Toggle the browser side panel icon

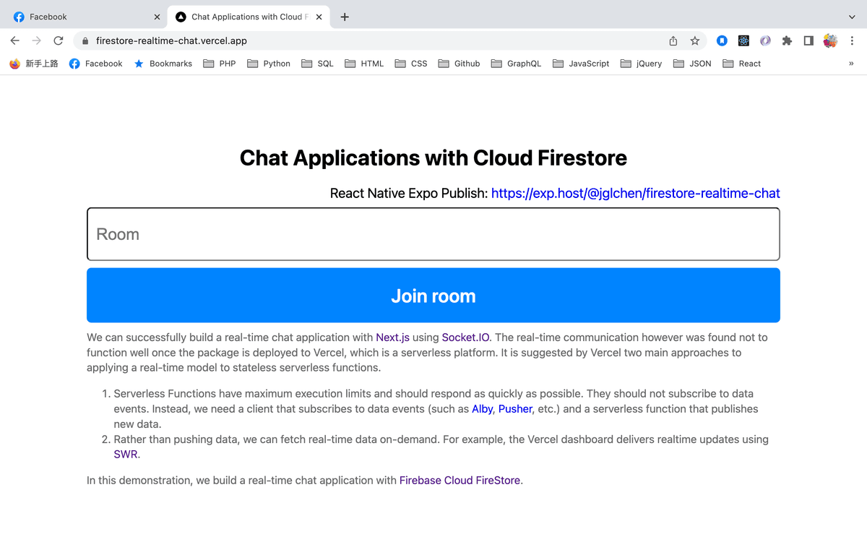[x=808, y=40]
